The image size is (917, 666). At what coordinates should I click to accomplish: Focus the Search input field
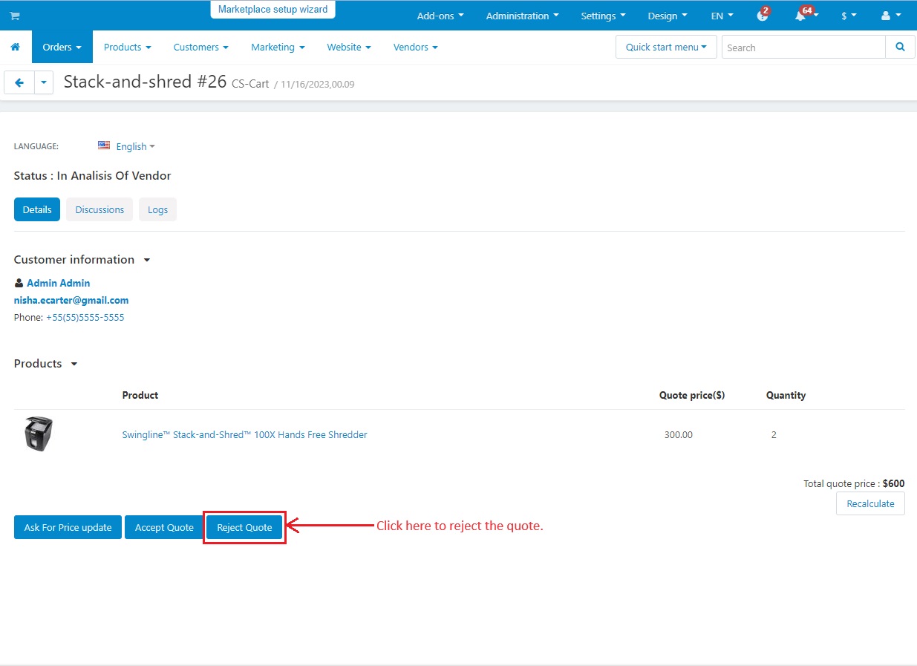point(803,47)
